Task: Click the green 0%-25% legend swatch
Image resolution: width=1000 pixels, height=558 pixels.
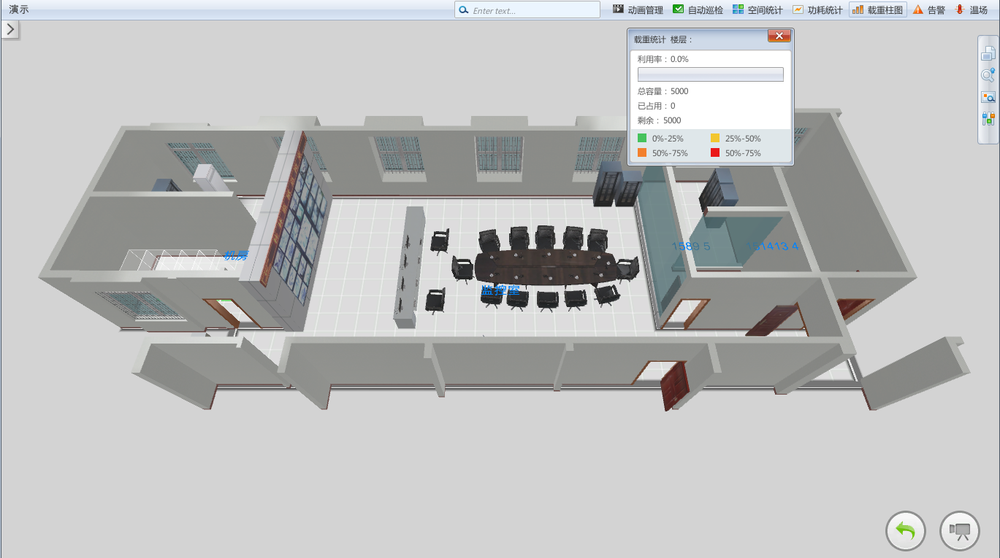Action: point(642,138)
